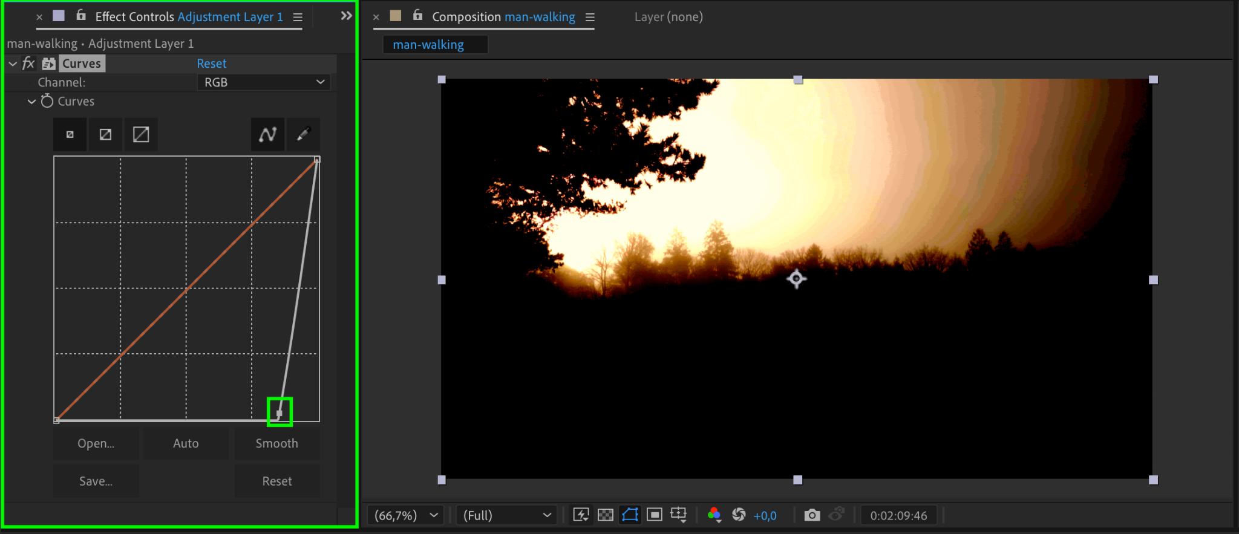Image resolution: width=1239 pixels, height=534 pixels.
Task: Open the grid and guide options icon
Action: tap(678, 515)
